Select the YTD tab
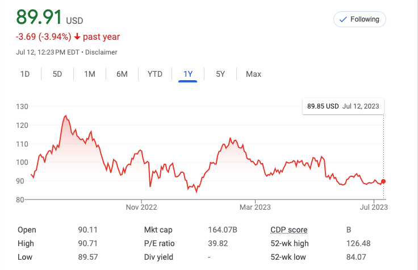Screen dimensions: 418x270 click(x=155, y=74)
